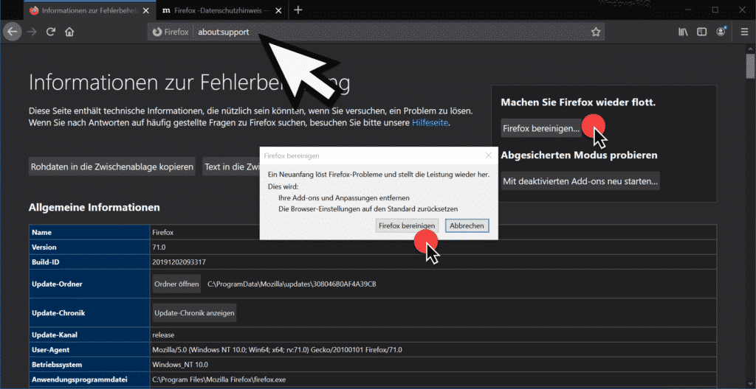Image resolution: width=756 pixels, height=389 pixels.
Task: Click Machen Sie Firefox wieder flott heading
Action: point(578,102)
